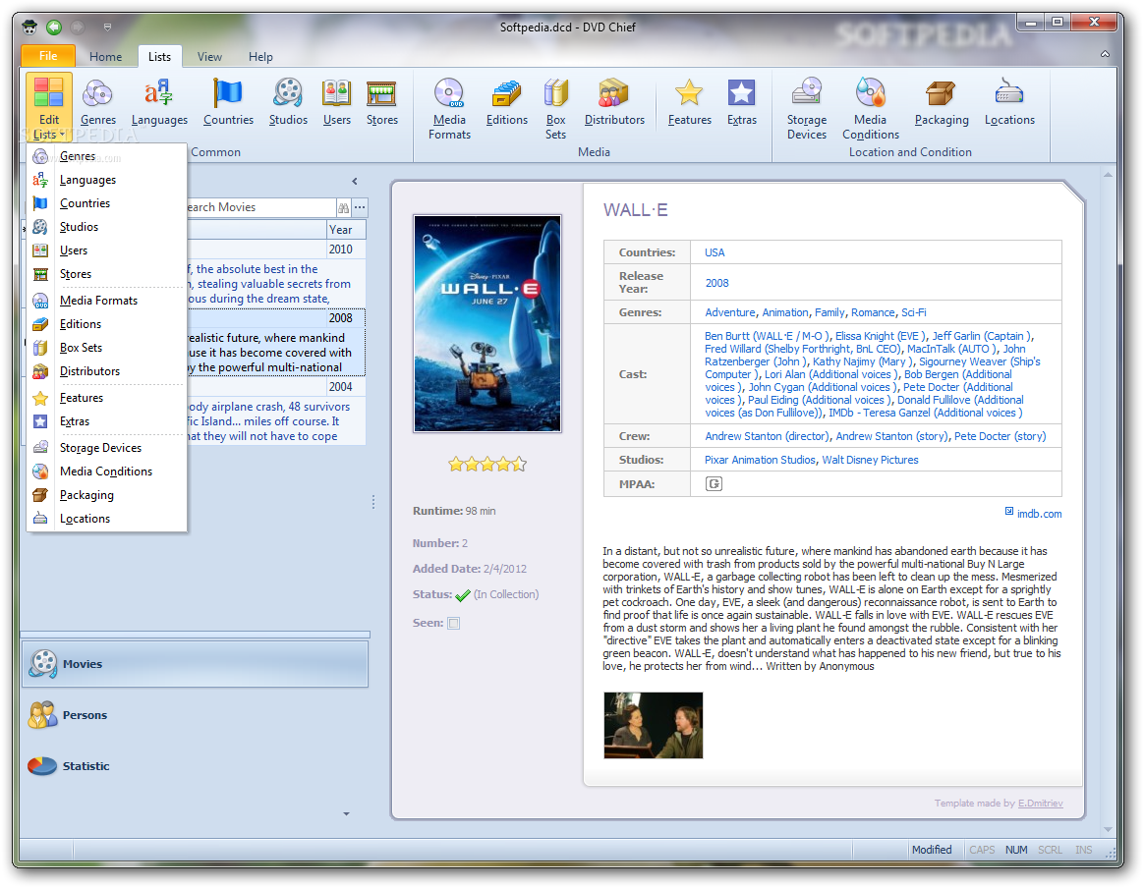Image resolution: width=1144 pixels, height=888 pixels.
Task: Open Packaging from the ribbon
Action: 942,102
